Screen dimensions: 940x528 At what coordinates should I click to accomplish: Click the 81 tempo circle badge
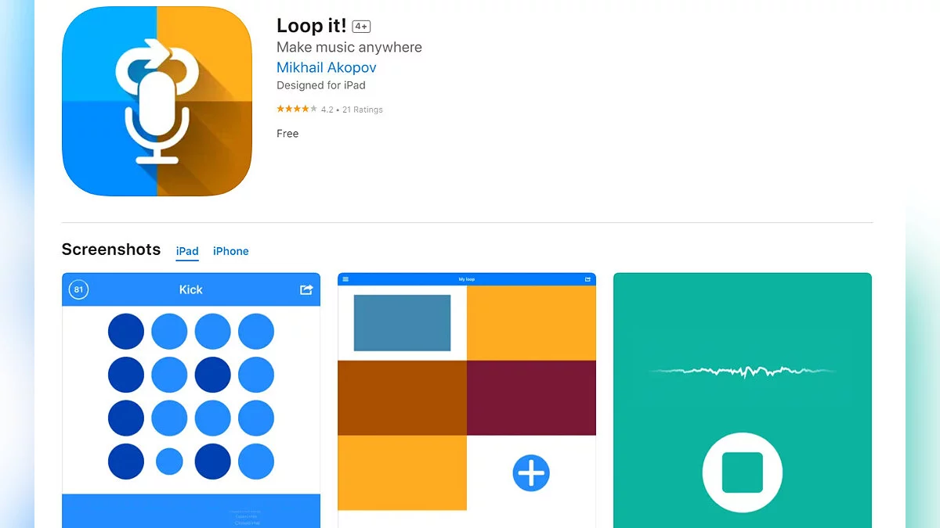[78, 289]
